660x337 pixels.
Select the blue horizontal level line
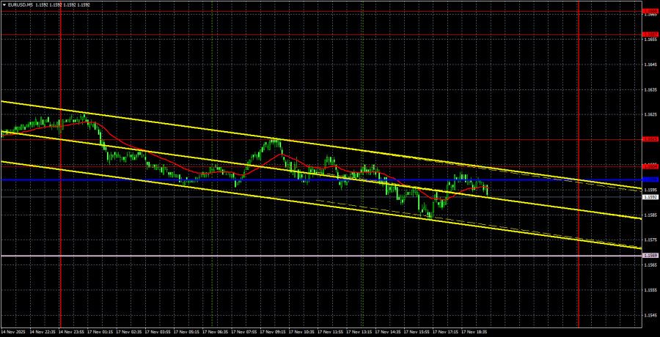pos(220,179)
